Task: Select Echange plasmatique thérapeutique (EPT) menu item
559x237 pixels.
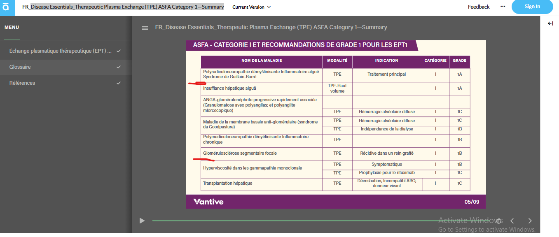Action: coord(66,51)
